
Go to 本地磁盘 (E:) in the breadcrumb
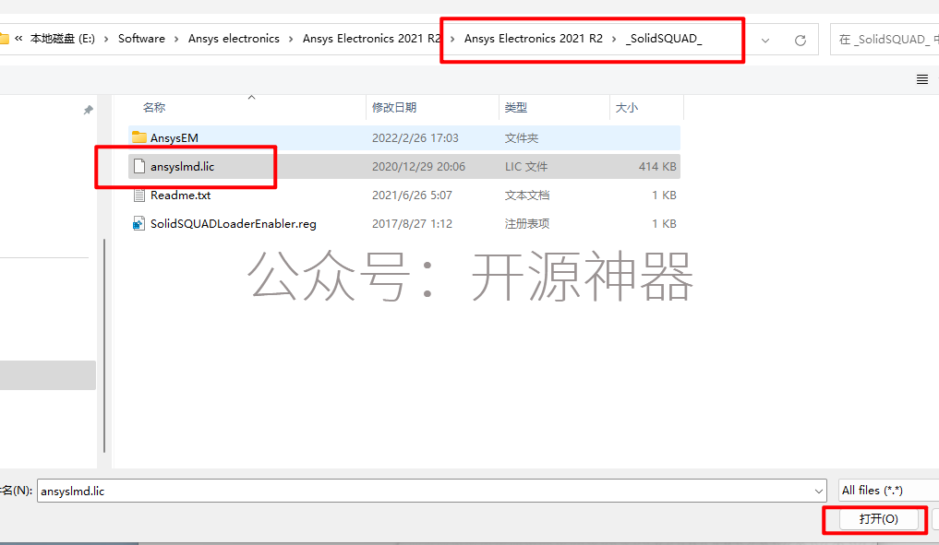[x=63, y=39]
